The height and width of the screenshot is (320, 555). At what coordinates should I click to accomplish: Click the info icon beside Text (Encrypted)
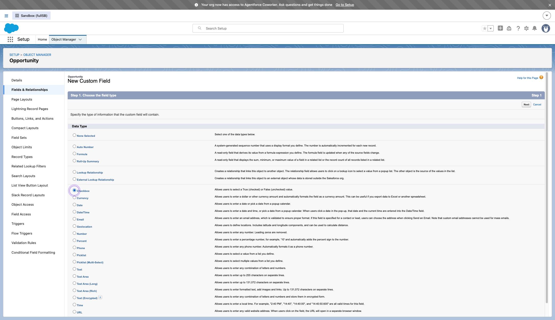click(x=100, y=297)
